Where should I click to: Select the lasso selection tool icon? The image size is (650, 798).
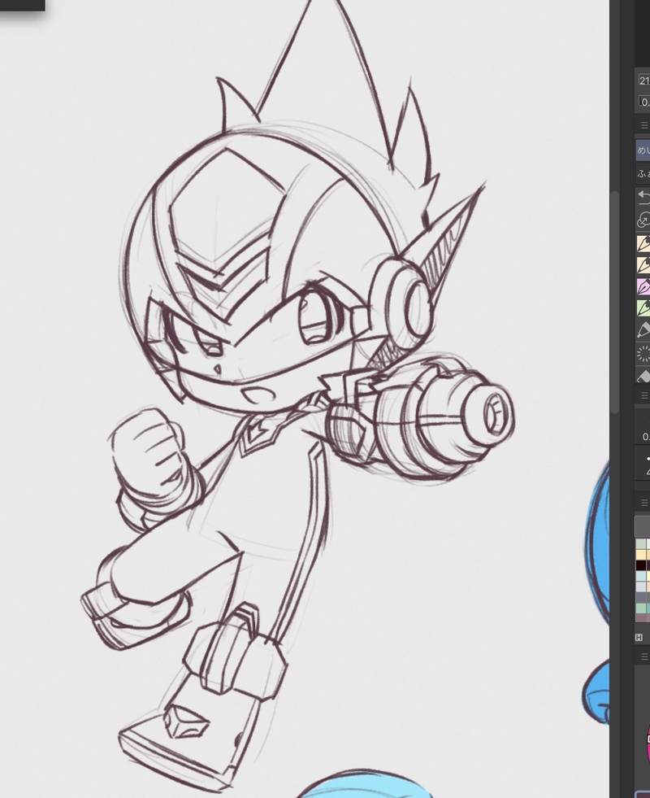(643, 220)
